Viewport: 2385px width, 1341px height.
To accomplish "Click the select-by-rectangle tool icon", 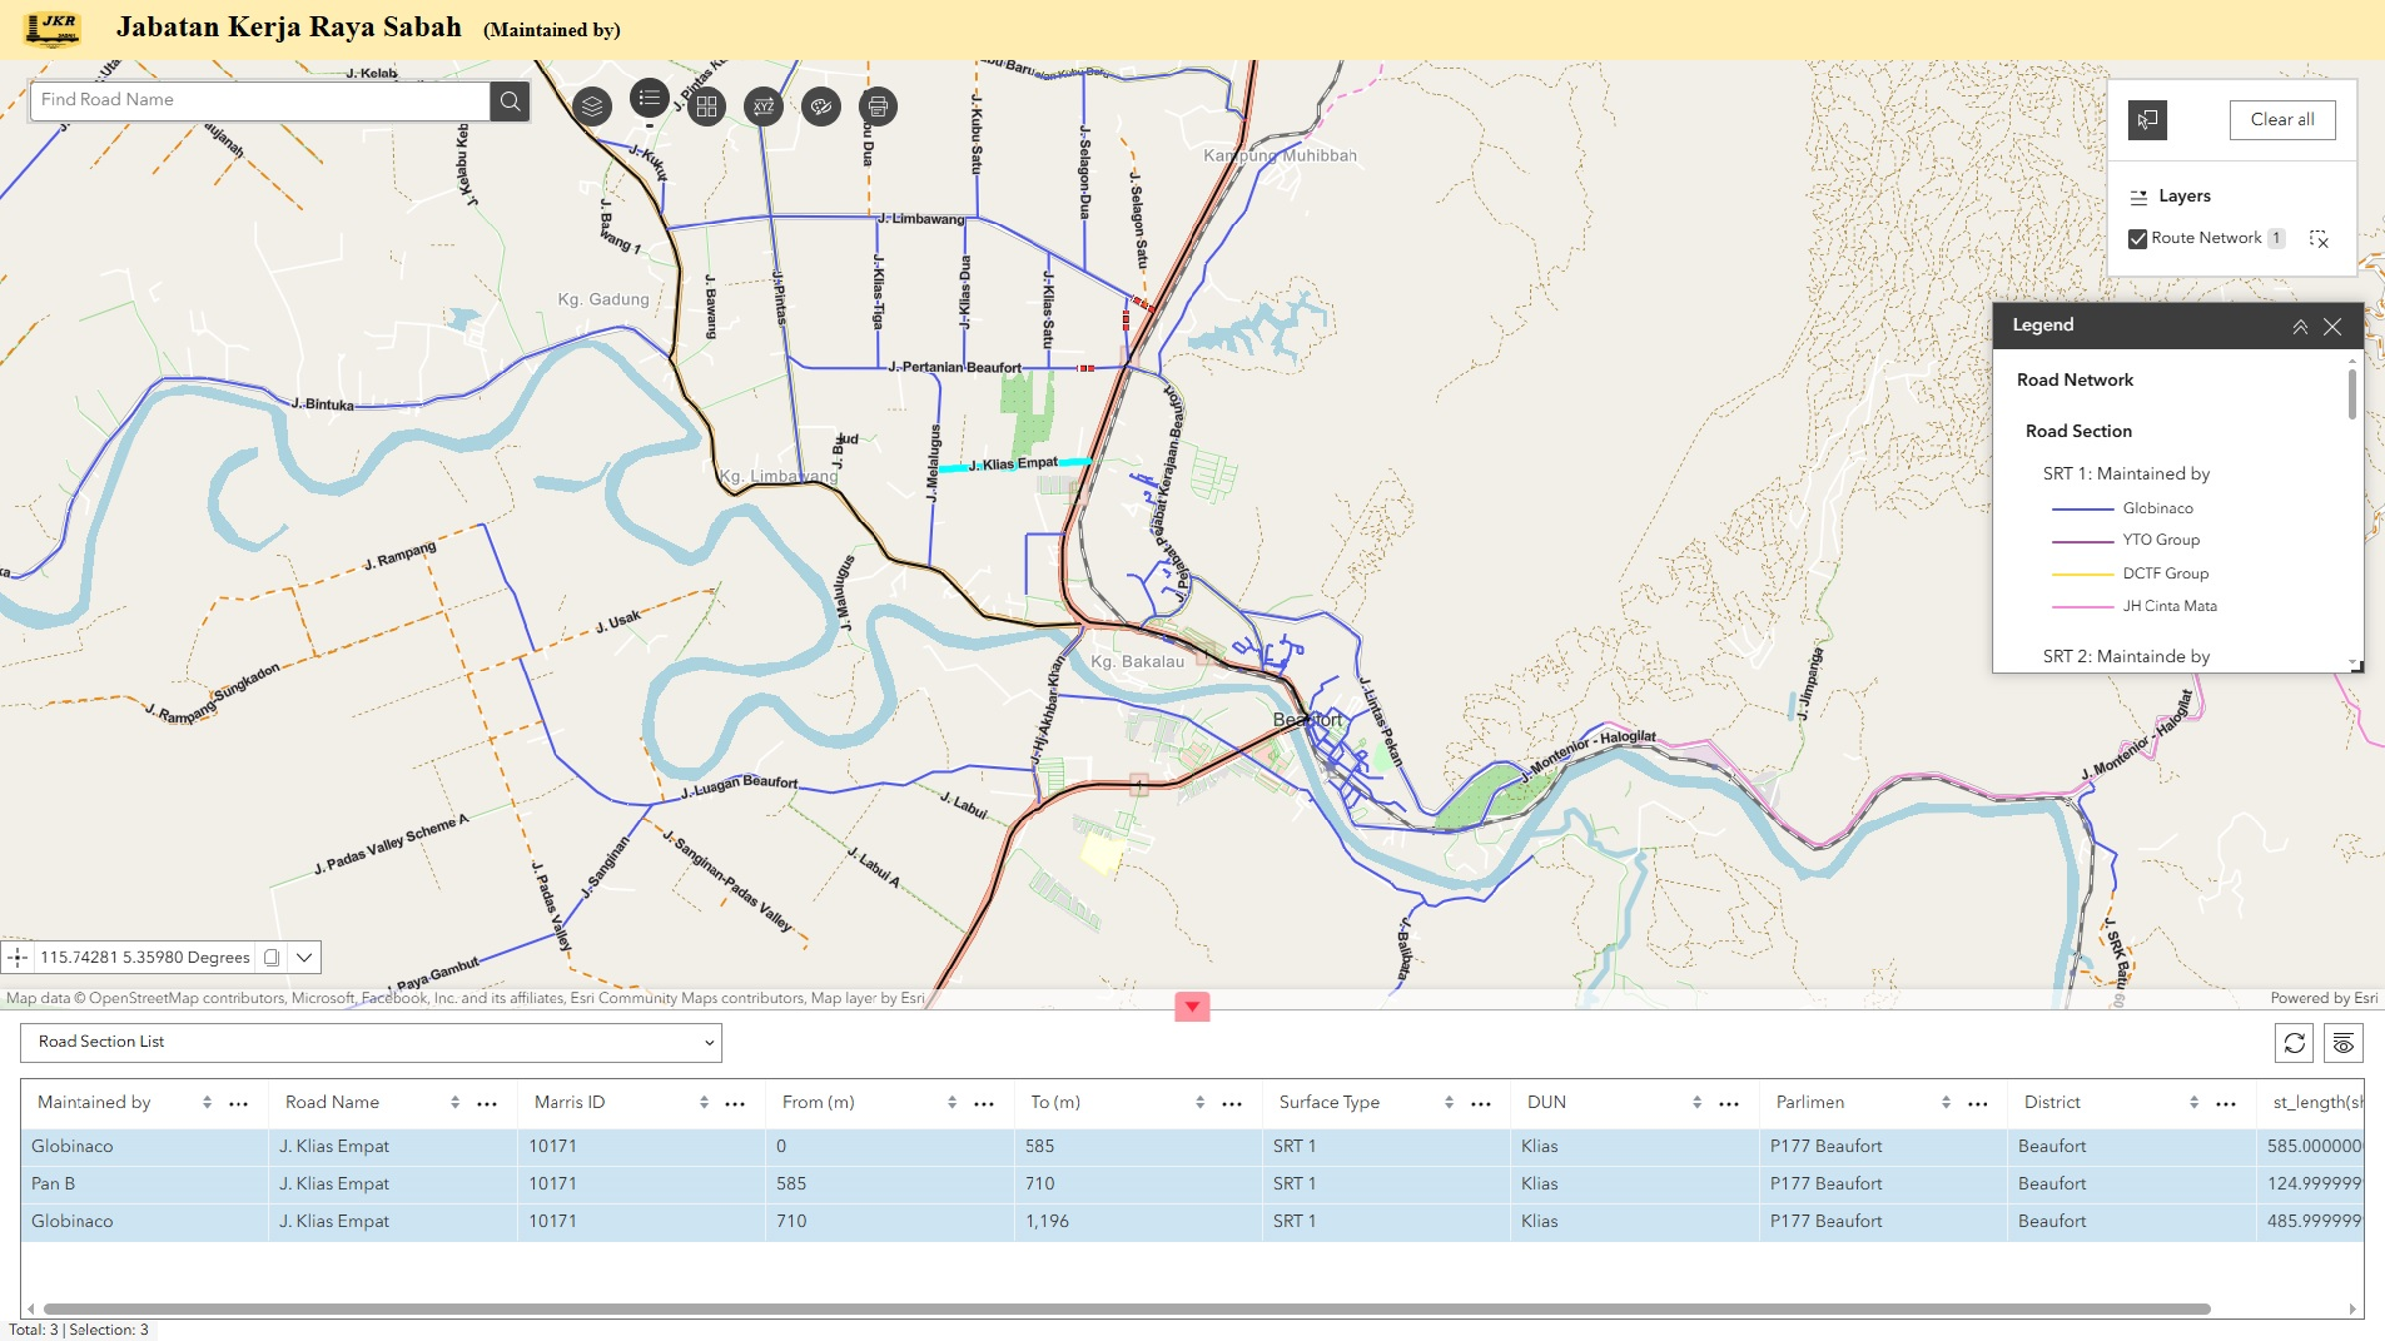I will [x=2147, y=120].
